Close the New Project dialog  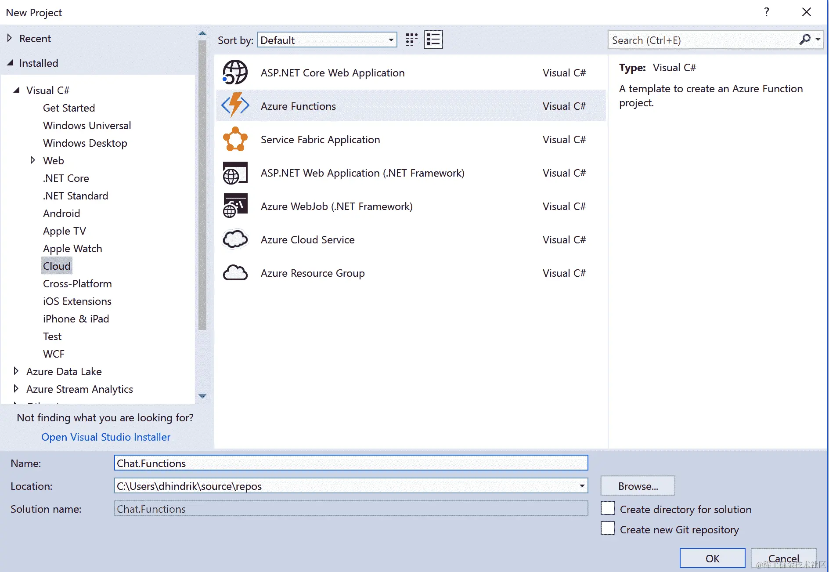tap(807, 12)
